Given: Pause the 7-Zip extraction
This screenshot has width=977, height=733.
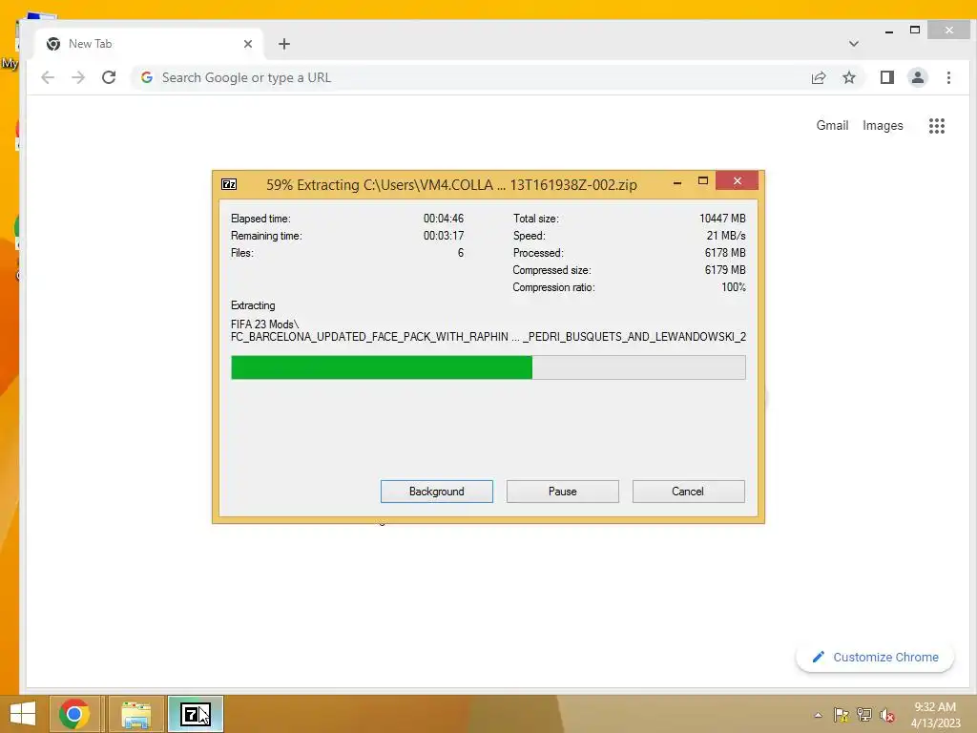Looking at the screenshot, I should (x=562, y=492).
